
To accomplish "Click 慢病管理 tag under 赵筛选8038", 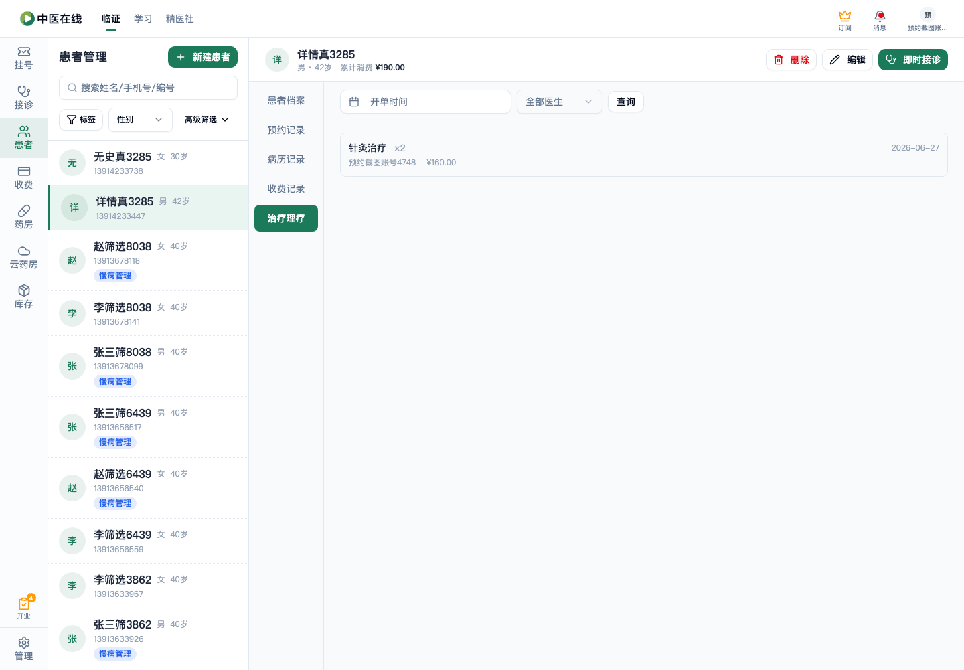I will click(115, 276).
